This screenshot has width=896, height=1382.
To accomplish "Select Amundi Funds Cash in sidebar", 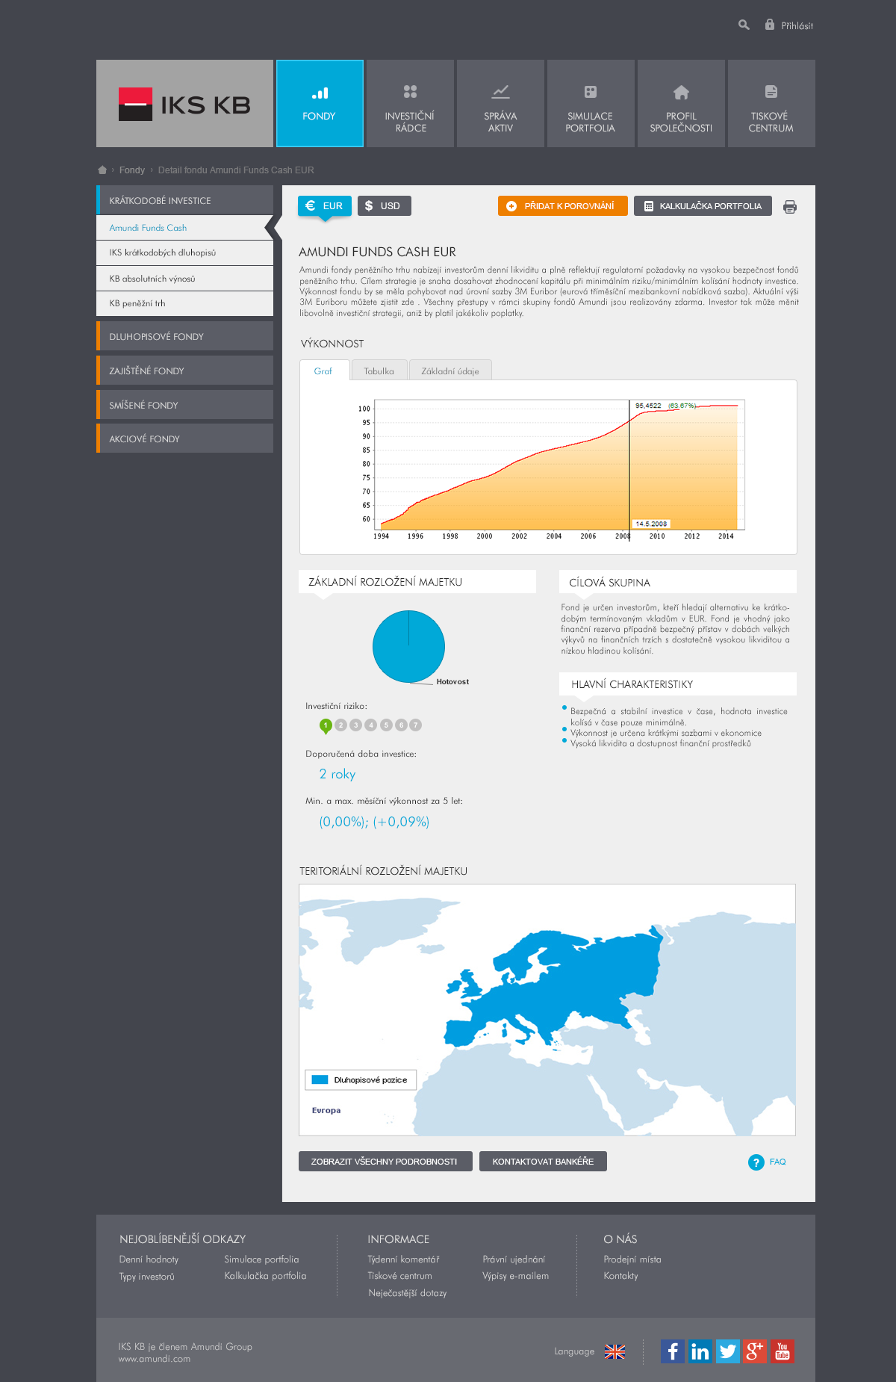I will point(184,228).
